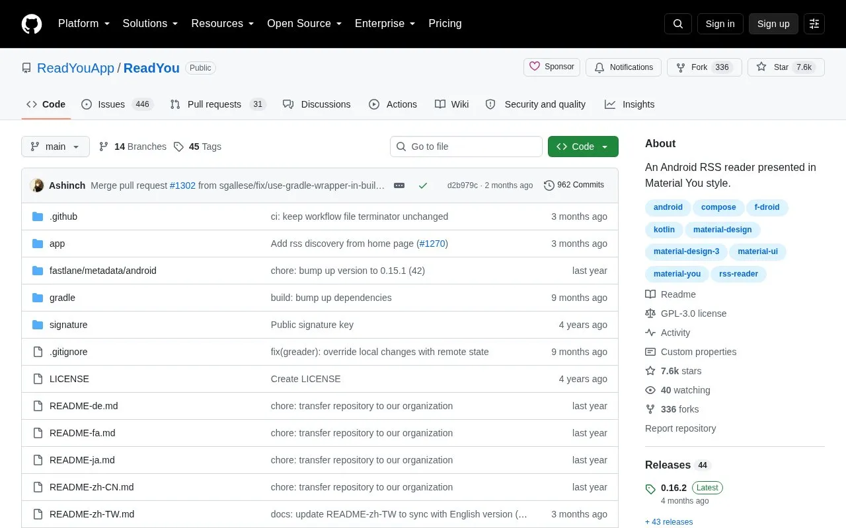Open the GPL-3.0 license link

[x=686, y=313]
